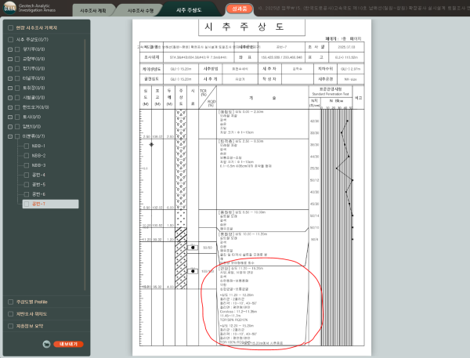Check the 시추 주상도(0/7) checkbox
The height and width of the screenshot is (358, 470).
click(11, 40)
